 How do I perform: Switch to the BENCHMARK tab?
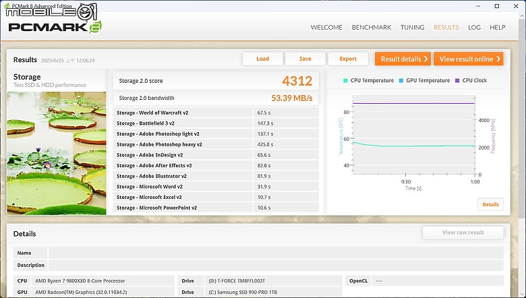coord(372,28)
